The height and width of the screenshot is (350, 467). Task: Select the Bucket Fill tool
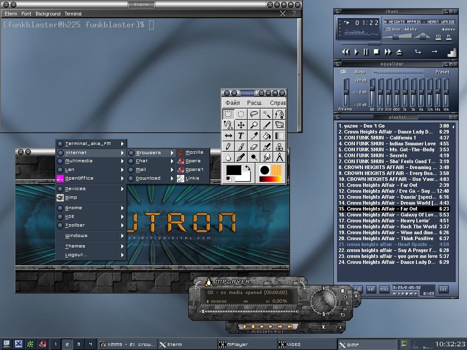point(266,136)
